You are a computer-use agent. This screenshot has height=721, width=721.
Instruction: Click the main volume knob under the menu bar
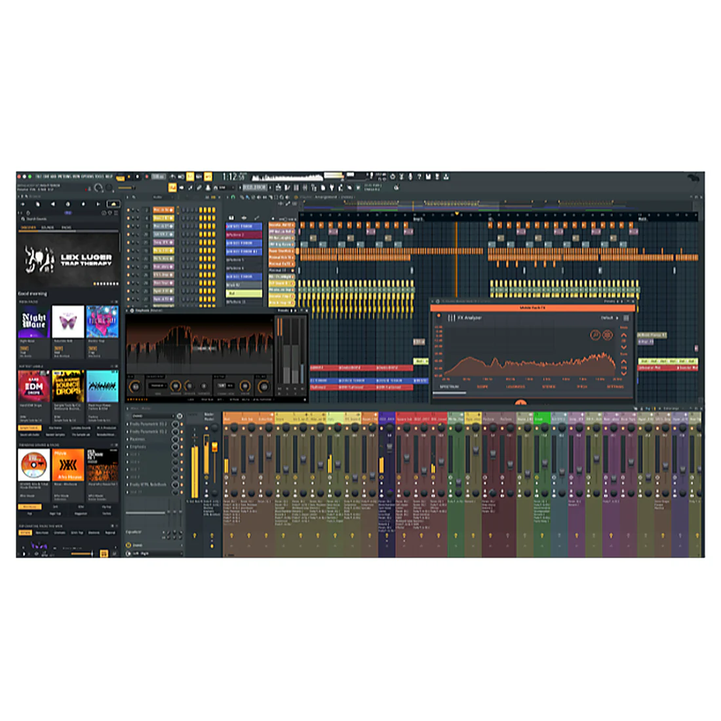pyautogui.click(x=98, y=188)
